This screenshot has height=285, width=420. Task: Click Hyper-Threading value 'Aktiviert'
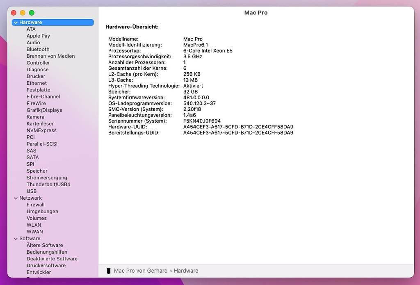(193, 86)
